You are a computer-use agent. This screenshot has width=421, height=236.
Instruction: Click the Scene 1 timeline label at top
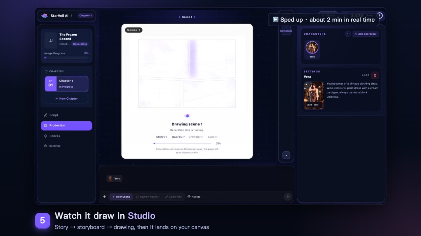pos(187,17)
